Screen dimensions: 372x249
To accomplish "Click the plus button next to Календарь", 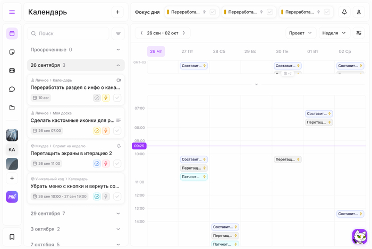I will point(117,12).
